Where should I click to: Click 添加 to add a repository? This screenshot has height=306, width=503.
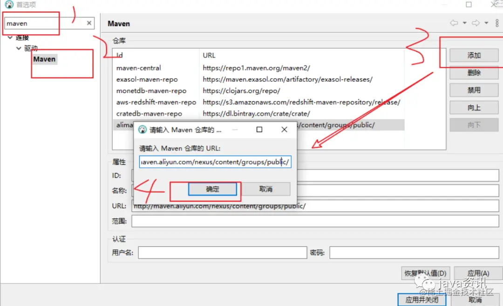[474, 55]
